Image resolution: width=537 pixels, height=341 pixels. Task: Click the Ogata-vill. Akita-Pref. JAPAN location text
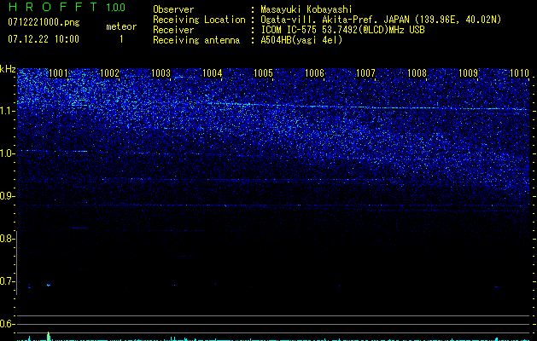point(381,20)
